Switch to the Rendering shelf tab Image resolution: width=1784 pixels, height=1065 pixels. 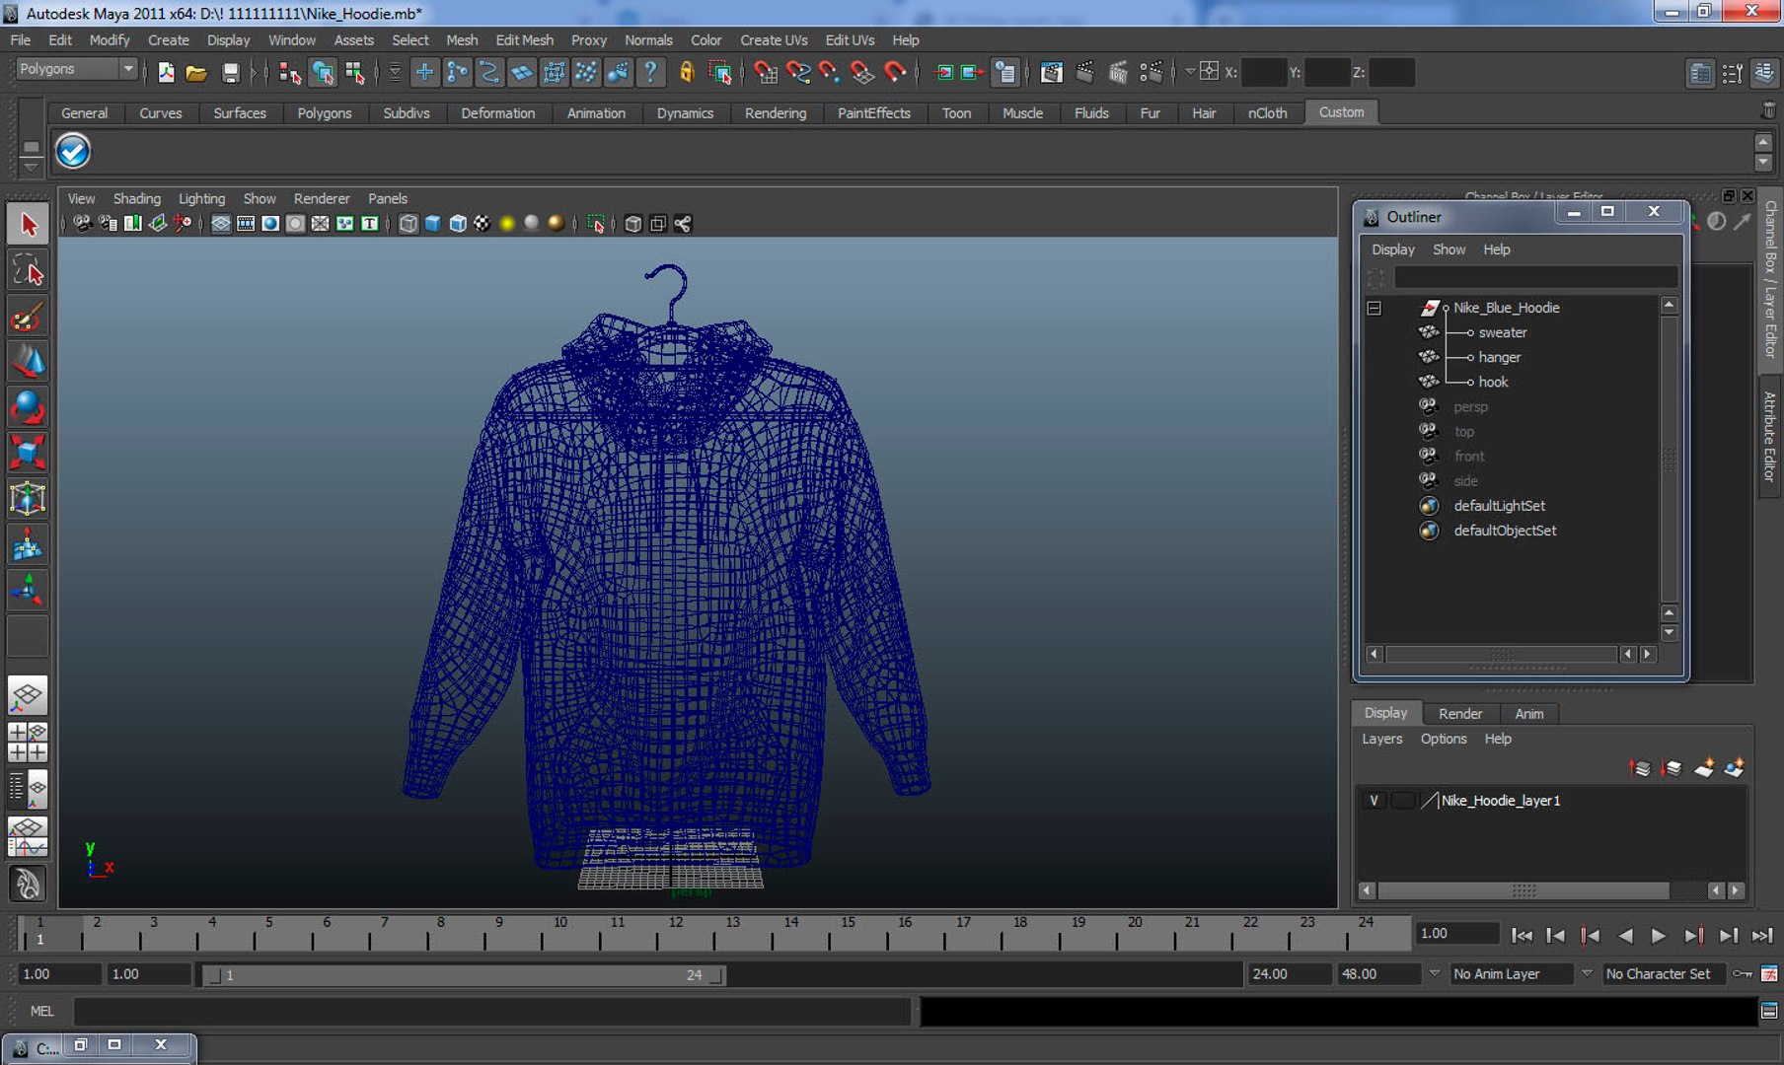[x=776, y=113]
